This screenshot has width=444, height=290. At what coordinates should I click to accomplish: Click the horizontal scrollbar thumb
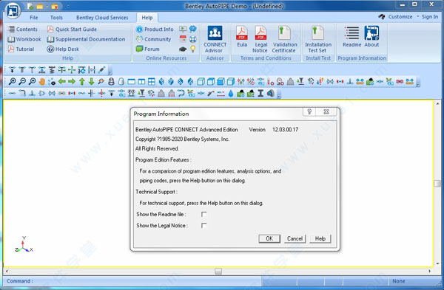(x=218, y=271)
